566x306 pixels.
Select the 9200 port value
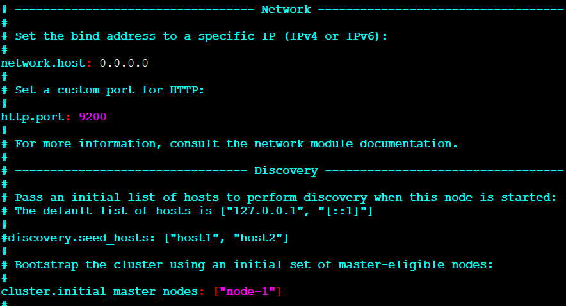(93, 117)
